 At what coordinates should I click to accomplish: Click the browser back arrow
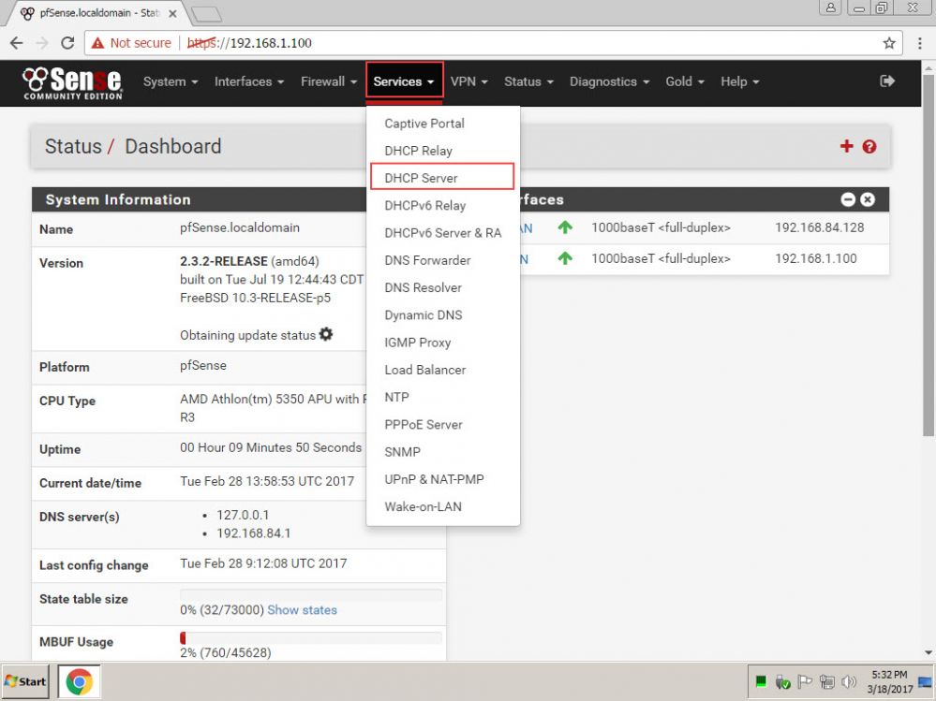pyautogui.click(x=17, y=43)
